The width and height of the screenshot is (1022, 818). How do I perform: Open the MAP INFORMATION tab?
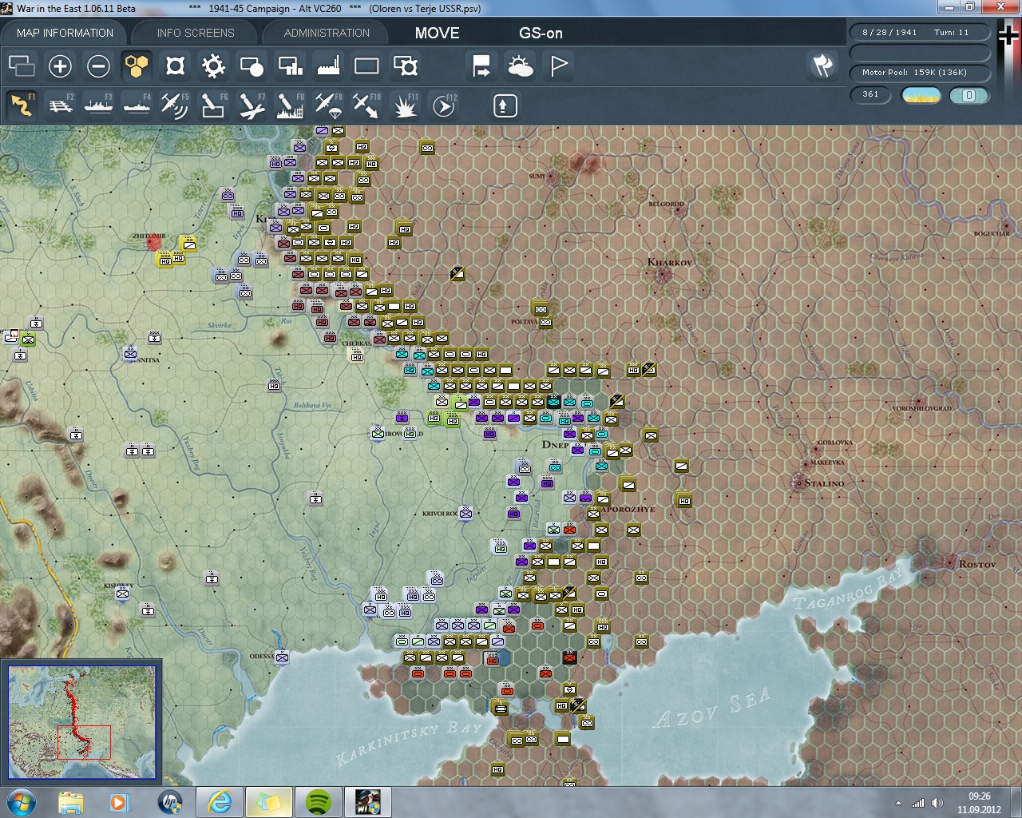click(65, 33)
